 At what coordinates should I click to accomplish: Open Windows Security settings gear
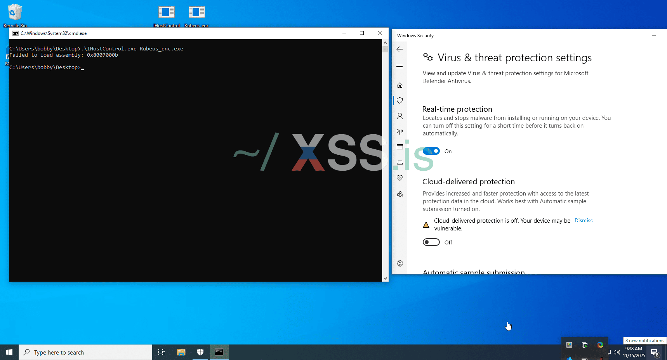[400, 263]
